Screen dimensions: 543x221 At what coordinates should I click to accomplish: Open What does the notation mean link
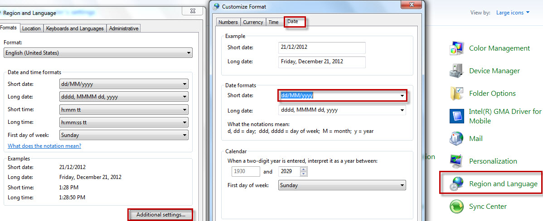pos(44,146)
